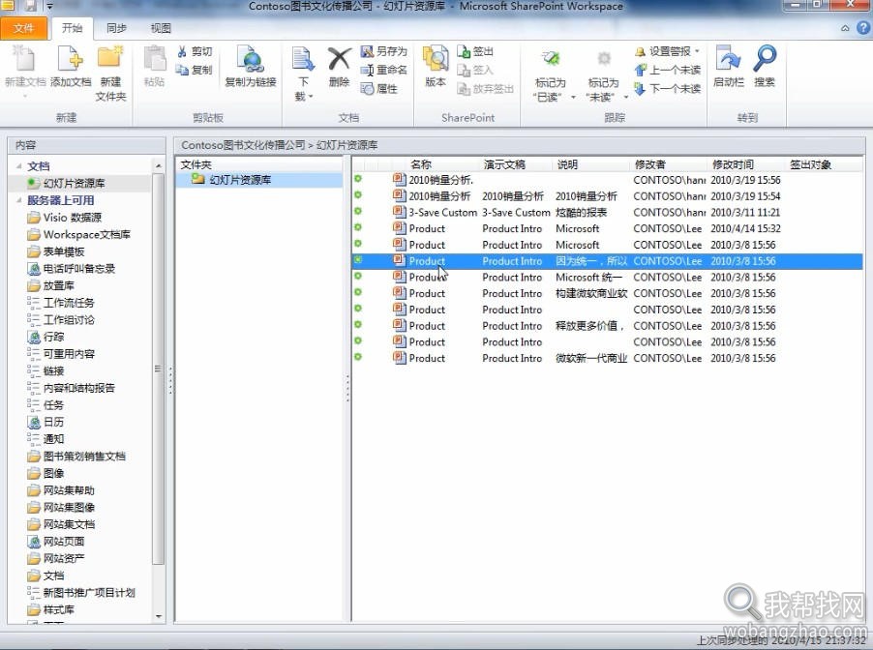Click Check Out (签出) icon
The image size is (873, 650).
464,51
